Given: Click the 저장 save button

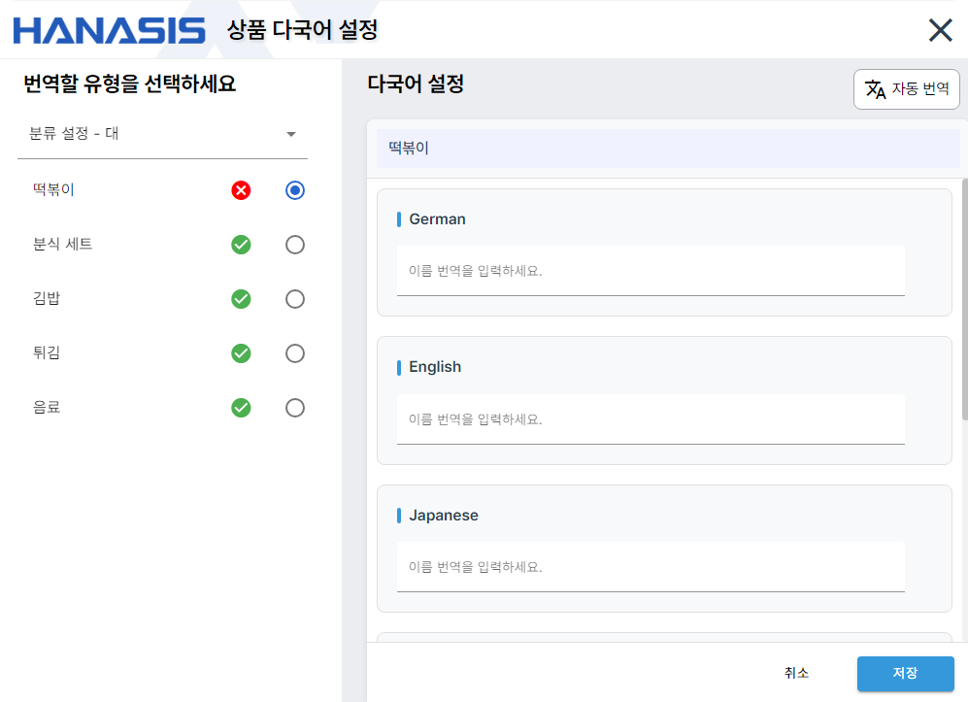Looking at the screenshot, I should point(905,673).
